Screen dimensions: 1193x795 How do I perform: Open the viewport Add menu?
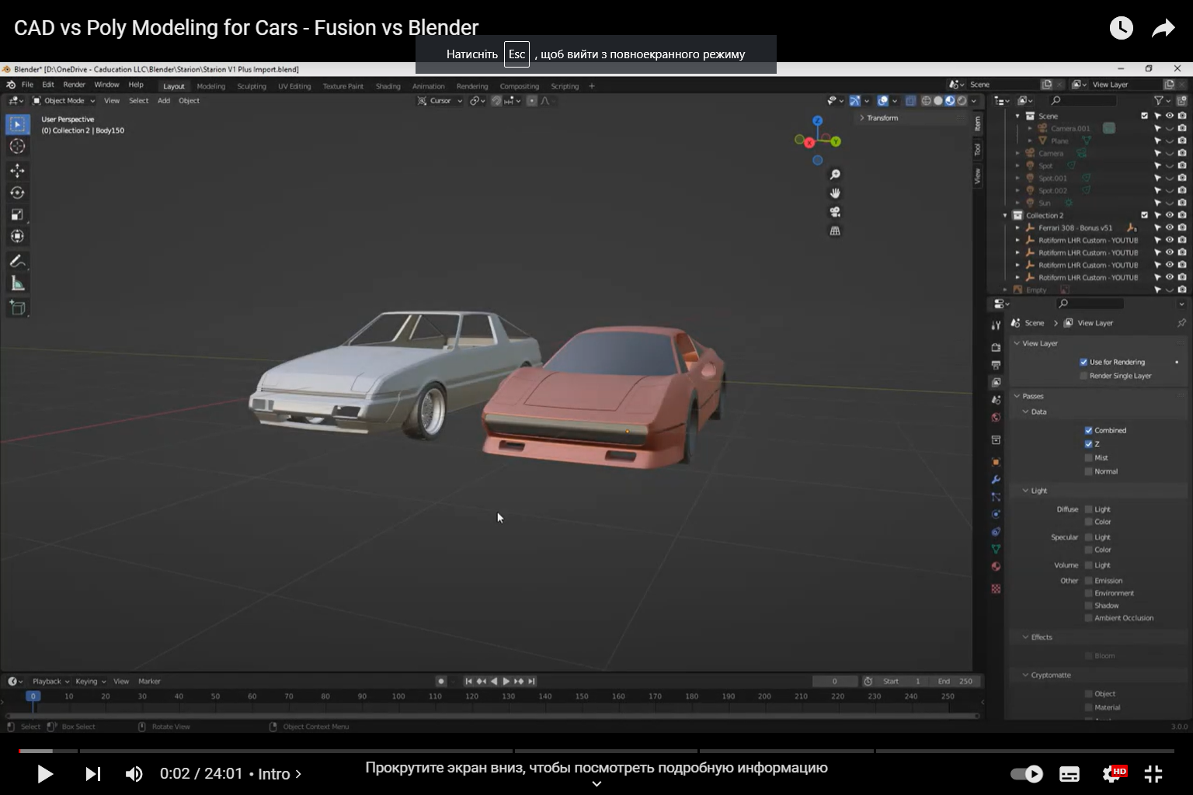coord(164,101)
